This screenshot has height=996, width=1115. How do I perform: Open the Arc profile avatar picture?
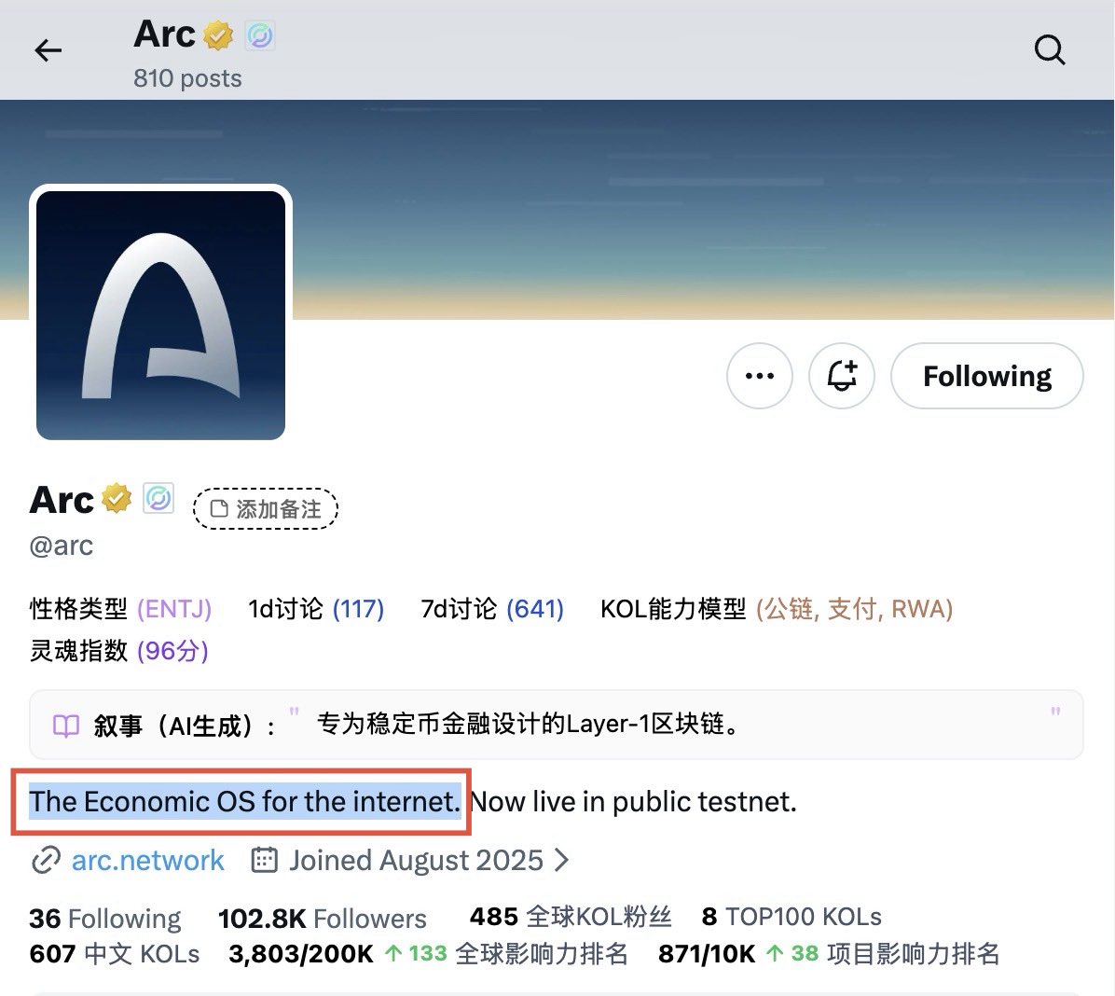coord(160,315)
